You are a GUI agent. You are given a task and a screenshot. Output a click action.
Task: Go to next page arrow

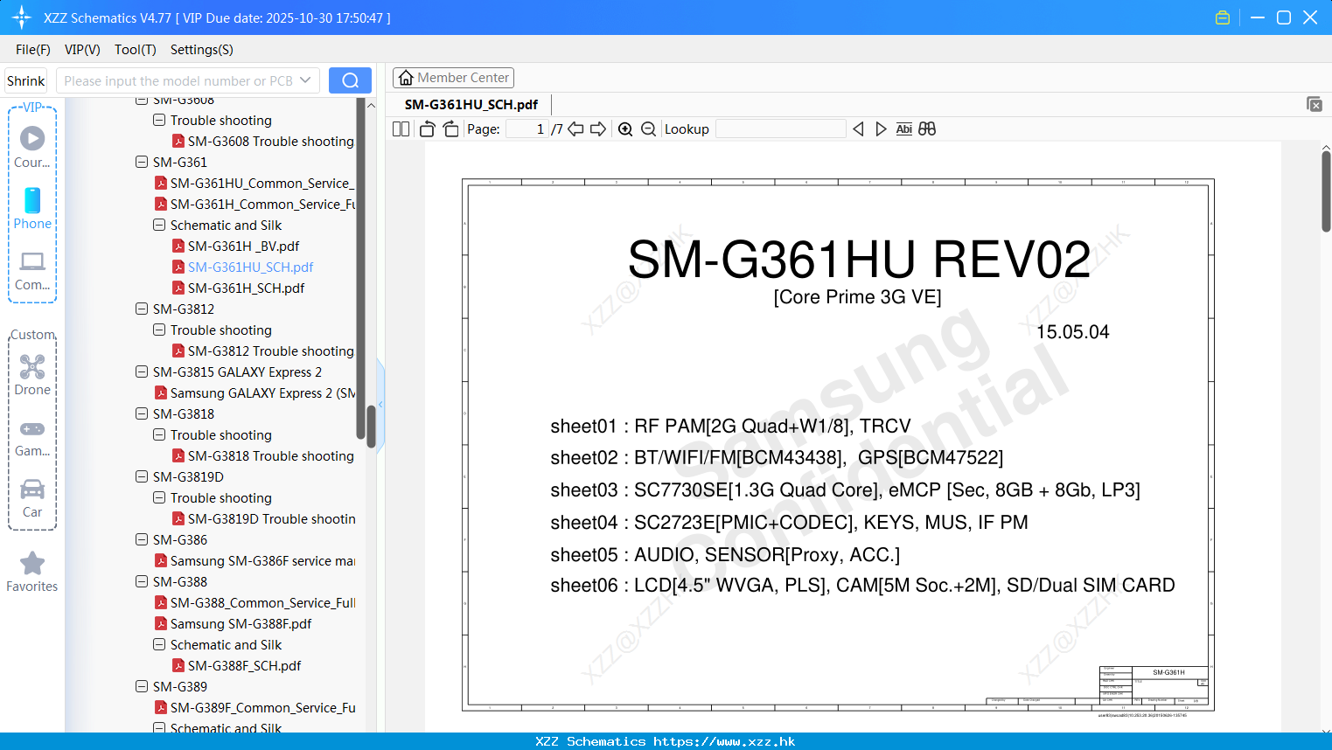click(x=598, y=128)
